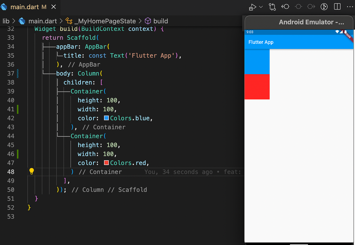
Task: Click the green change indicator on line 46
Action: click(18, 154)
